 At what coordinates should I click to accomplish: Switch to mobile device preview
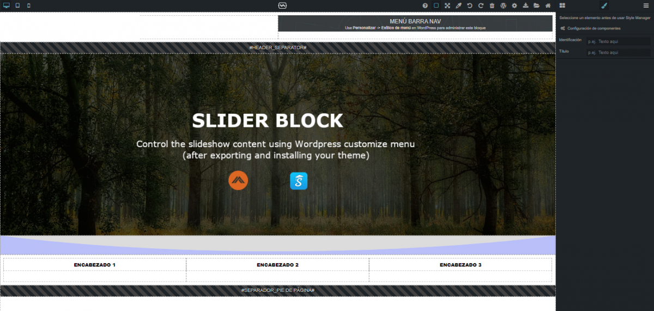click(x=29, y=5)
